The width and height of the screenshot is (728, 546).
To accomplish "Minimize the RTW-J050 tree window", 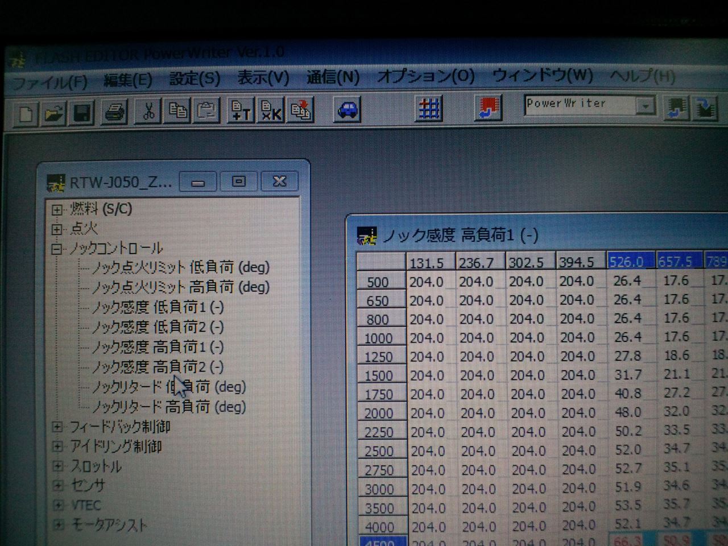I will 198,182.
